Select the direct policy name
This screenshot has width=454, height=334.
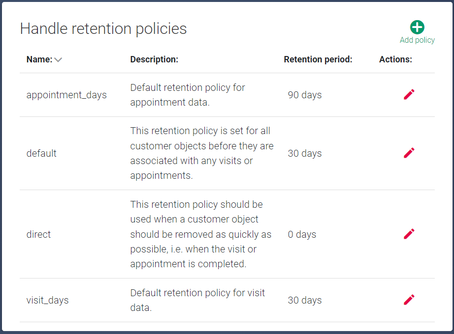pyautogui.click(x=38, y=234)
